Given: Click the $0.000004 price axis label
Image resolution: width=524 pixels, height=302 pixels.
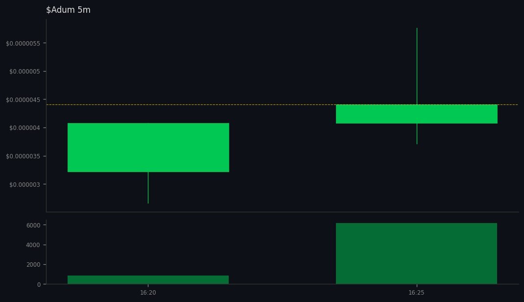Looking at the screenshot, I should click(x=24, y=128).
